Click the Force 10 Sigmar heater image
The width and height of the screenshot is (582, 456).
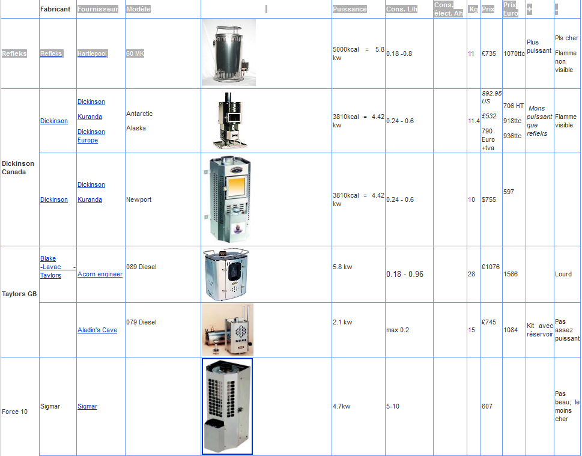227,406
